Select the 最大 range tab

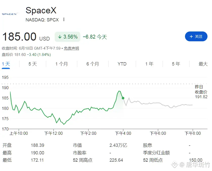coord(203,64)
